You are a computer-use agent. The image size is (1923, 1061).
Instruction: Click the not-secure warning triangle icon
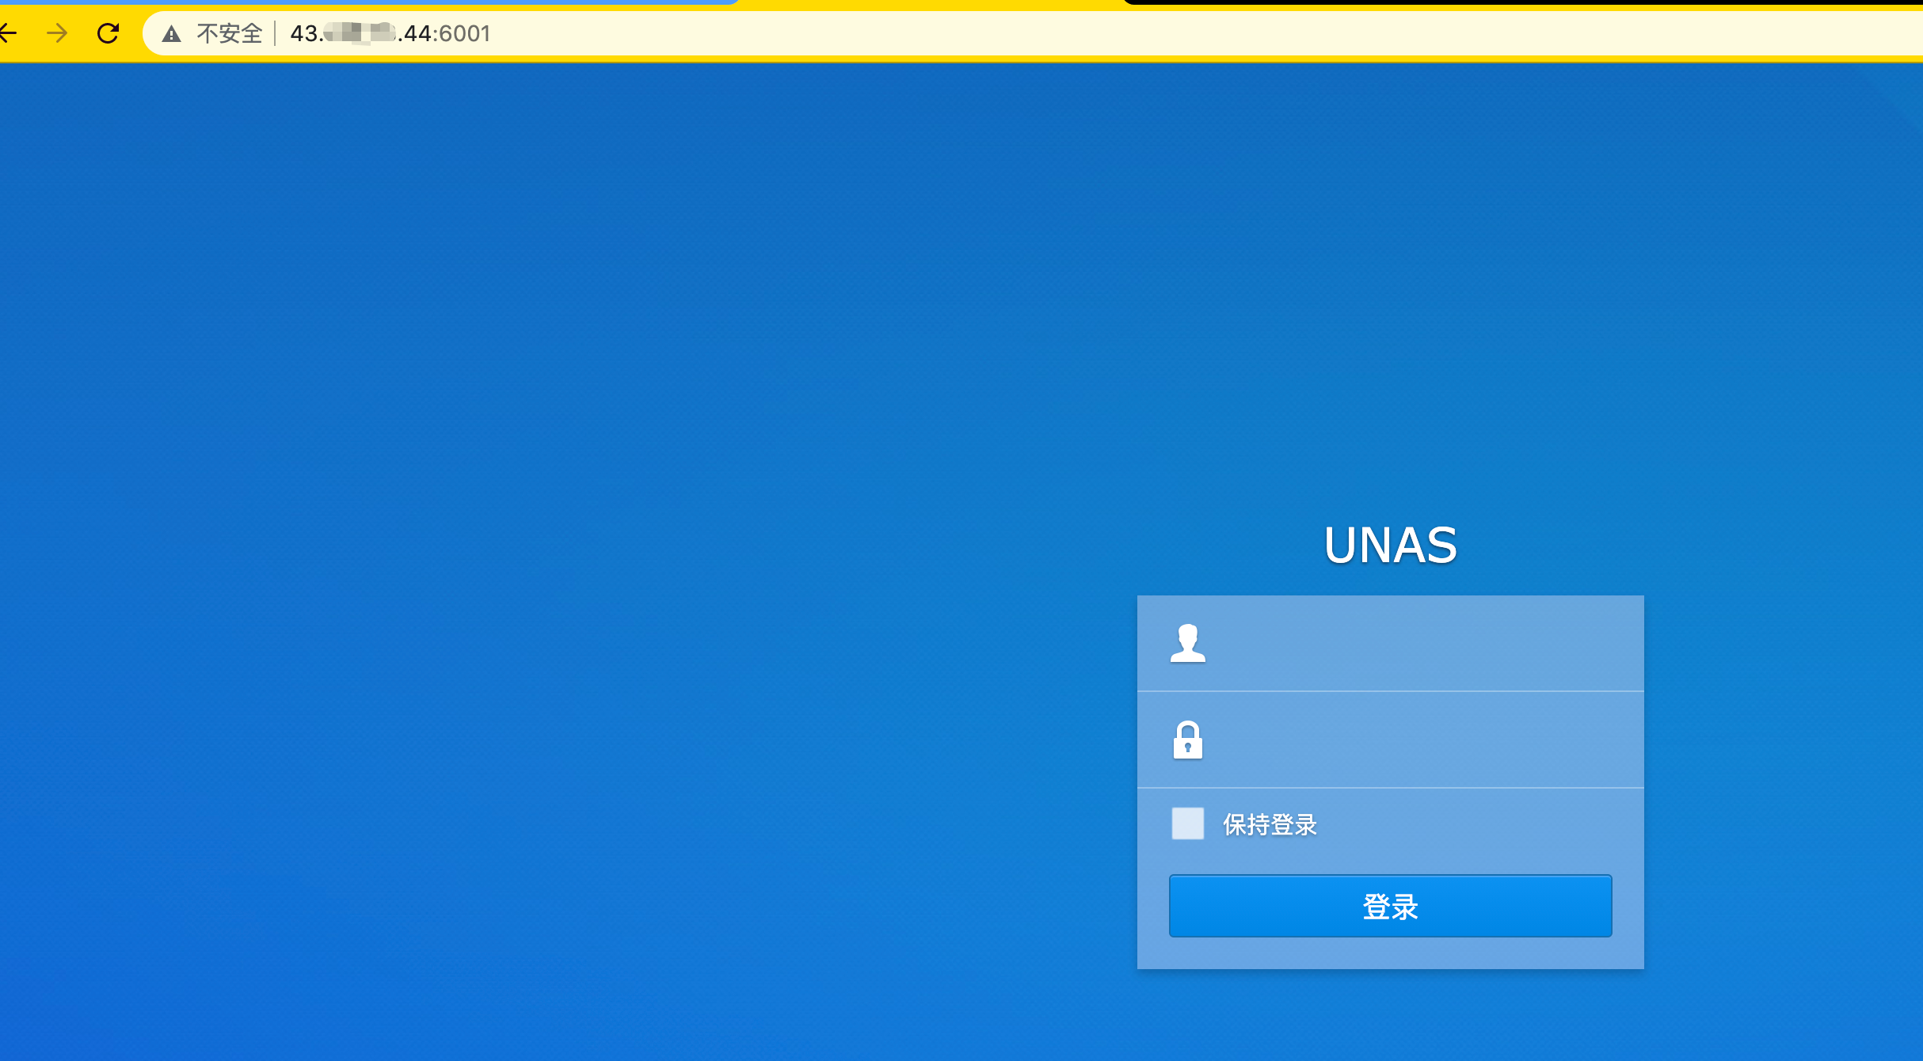coord(171,34)
